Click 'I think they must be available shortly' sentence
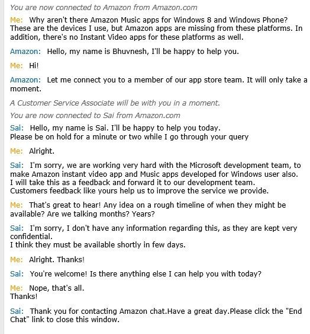 pyautogui.click(x=98, y=245)
